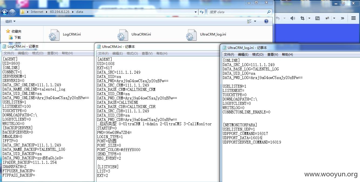Click the line SHAREPATH=Z
The image size is (360, 182).
point(15,167)
